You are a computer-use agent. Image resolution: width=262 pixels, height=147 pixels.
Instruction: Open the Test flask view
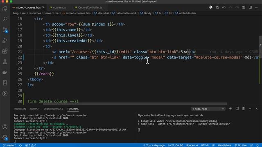click(5, 62)
